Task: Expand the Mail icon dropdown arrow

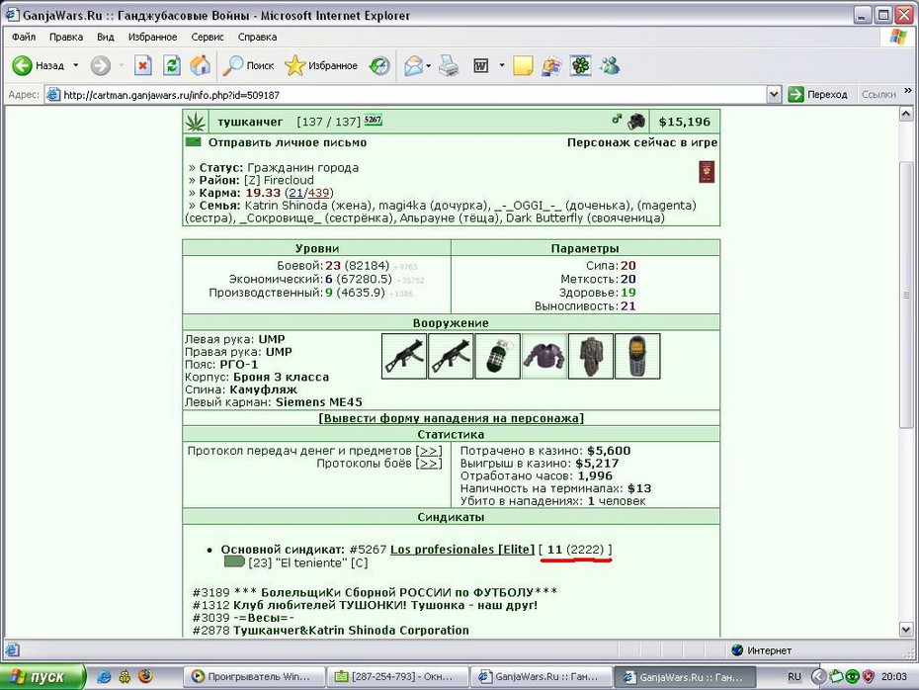Action: click(429, 65)
